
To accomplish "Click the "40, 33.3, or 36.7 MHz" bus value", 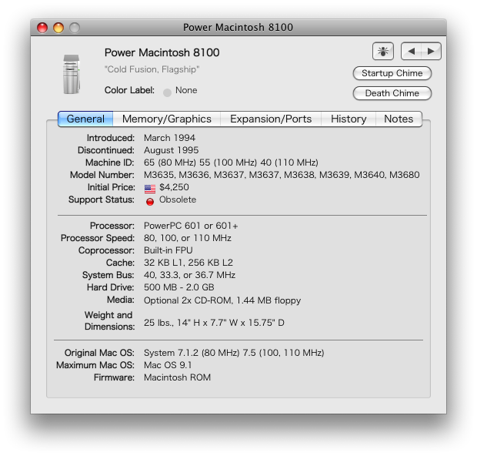I will point(189,275).
